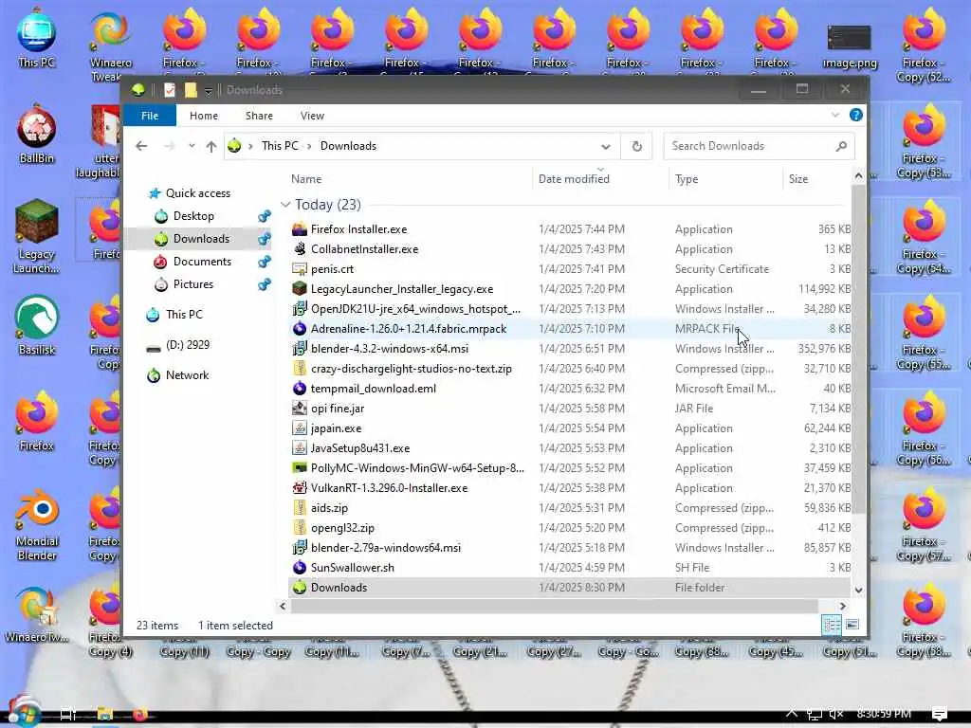The image size is (971, 728).
Task: Open Customize Quick Access Toolbar dropdown
Action: [208, 91]
